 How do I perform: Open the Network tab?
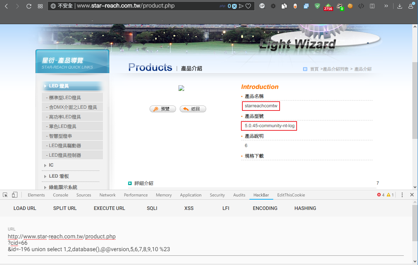click(x=108, y=195)
